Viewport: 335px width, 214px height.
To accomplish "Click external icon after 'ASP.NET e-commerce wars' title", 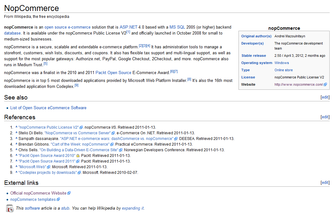I will tap(176, 139).
